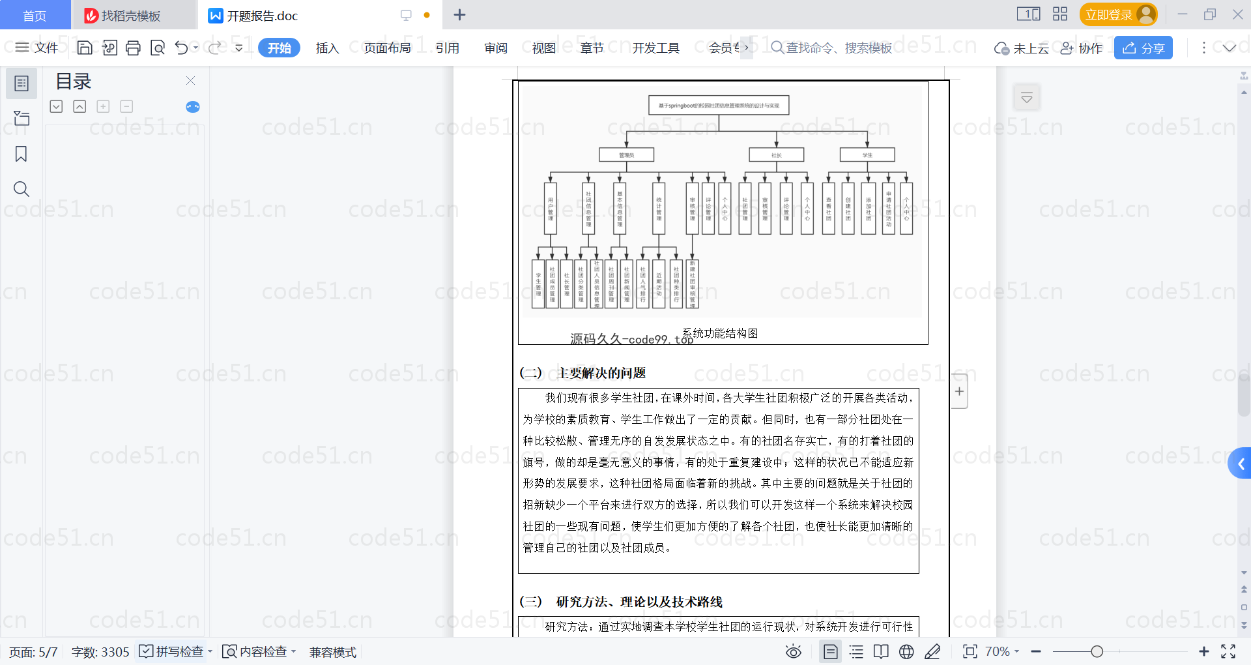The width and height of the screenshot is (1251, 665).
Task: Click the blue 分享 share button
Action: click(x=1143, y=48)
